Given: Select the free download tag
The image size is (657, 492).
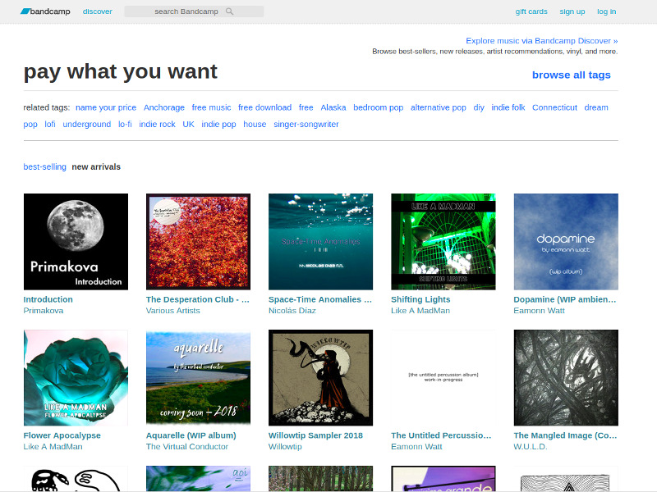Looking at the screenshot, I should point(264,107).
